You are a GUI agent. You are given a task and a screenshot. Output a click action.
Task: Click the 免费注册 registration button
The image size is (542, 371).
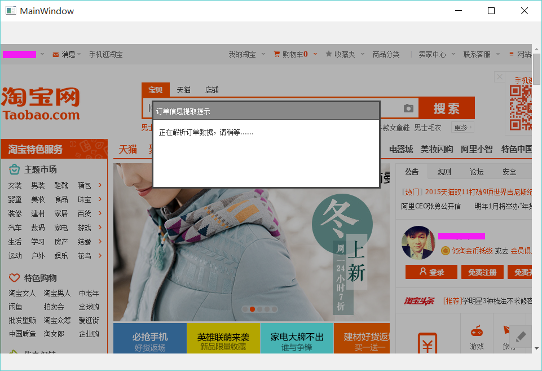(482, 272)
